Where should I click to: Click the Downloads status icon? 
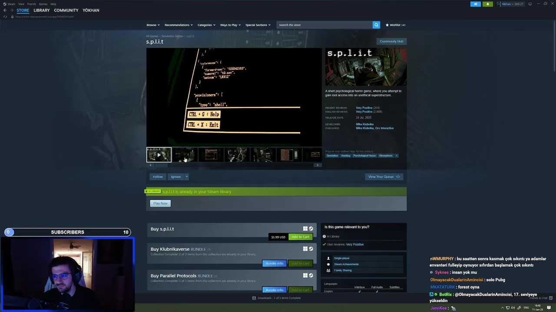click(x=254, y=298)
